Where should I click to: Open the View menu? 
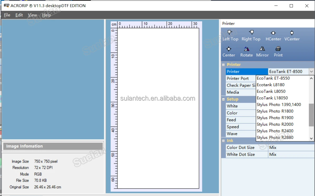click(32, 15)
